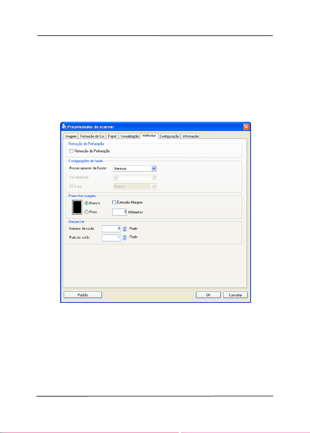Open the Fill Color dropdown
The image size is (310, 433).
click(135, 187)
